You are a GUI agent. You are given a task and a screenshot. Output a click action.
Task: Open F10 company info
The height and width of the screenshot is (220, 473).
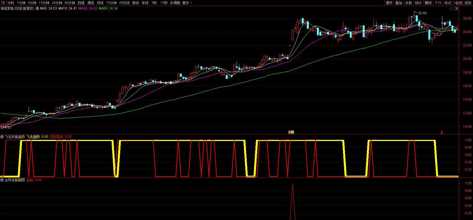coord(438,3)
